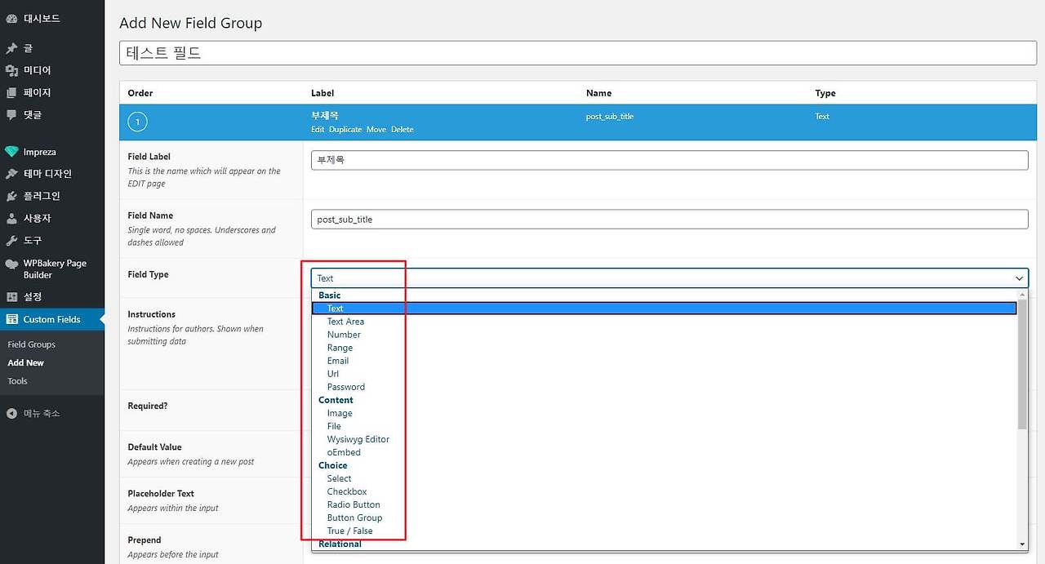The height and width of the screenshot is (564, 1045).
Task: Select True / False field type
Action: point(665,531)
